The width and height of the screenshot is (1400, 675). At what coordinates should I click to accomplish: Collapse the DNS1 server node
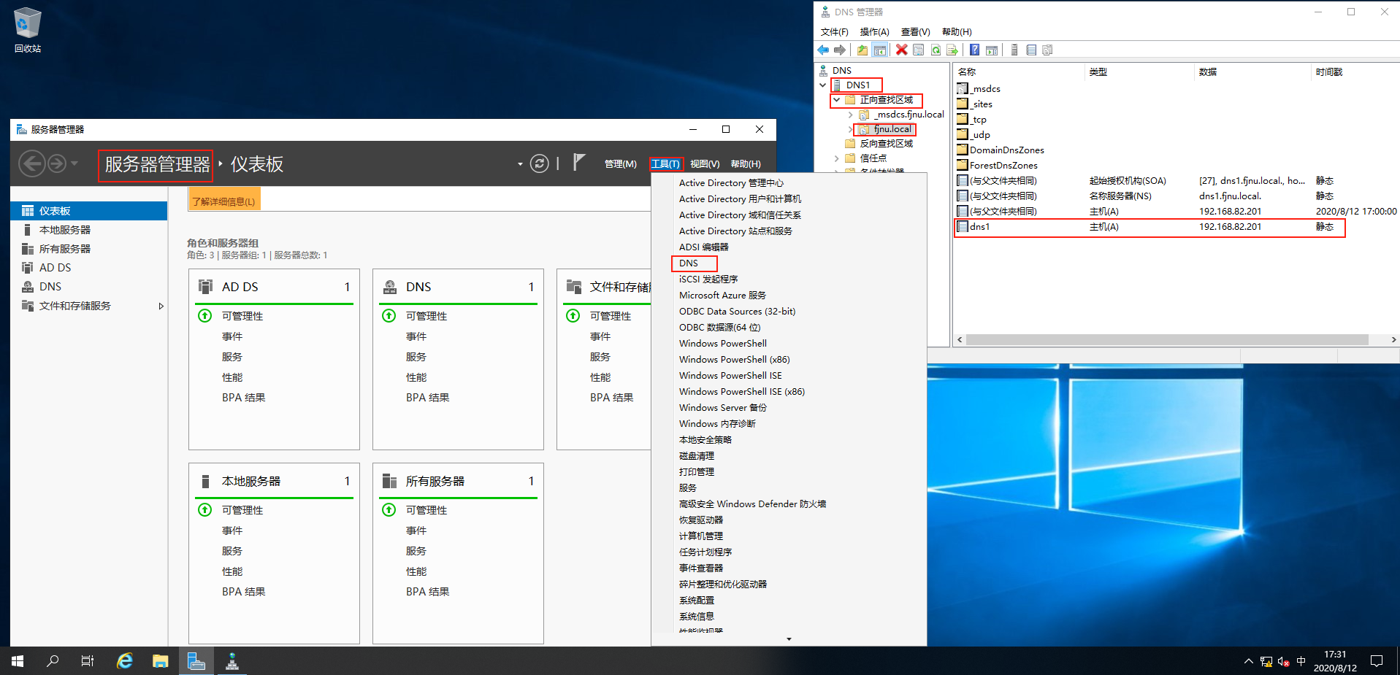pyautogui.click(x=823, y=85)
